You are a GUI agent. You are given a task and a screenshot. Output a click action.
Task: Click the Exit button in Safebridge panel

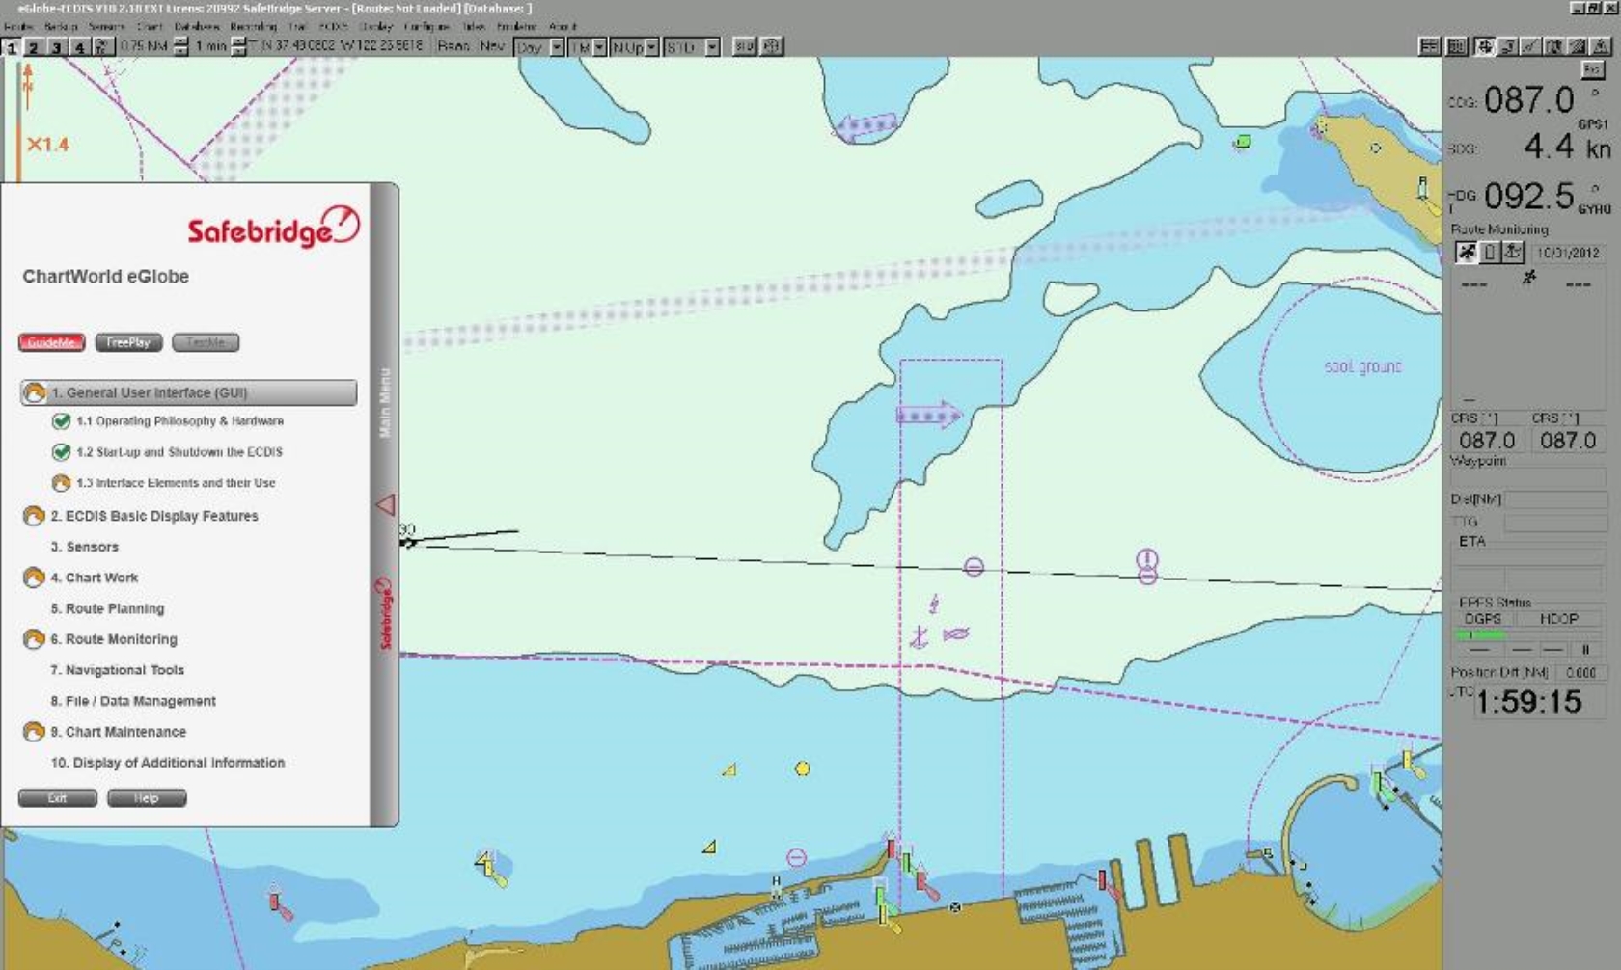[57, 797]
